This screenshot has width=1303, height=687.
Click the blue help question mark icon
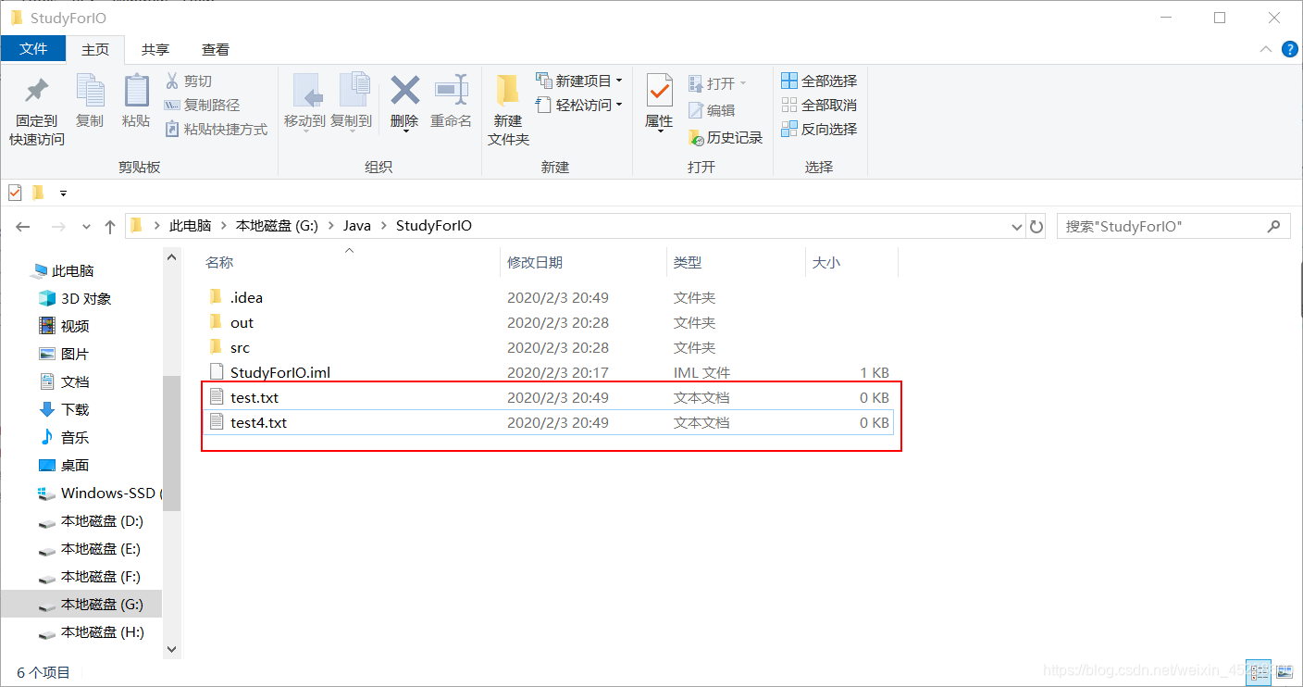1290,50
